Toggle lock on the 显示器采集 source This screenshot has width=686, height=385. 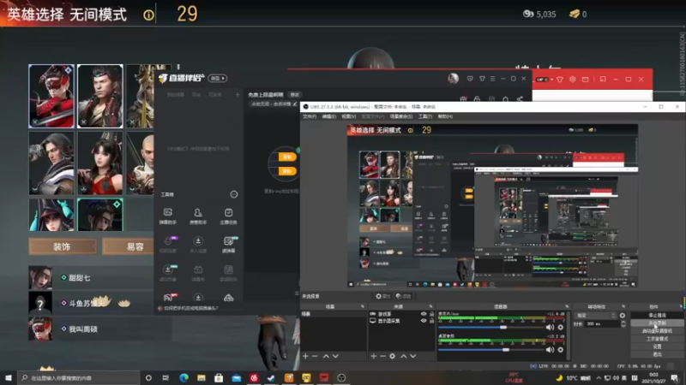point(432,321)
